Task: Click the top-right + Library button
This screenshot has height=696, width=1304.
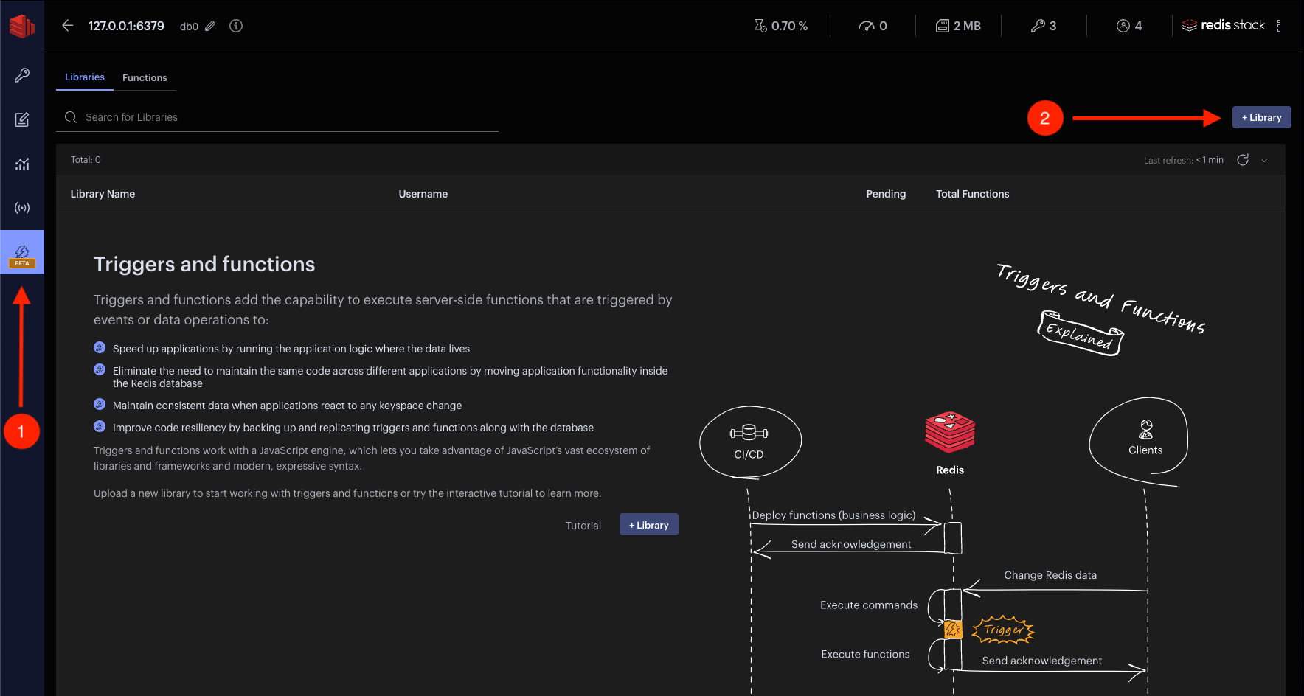Action: coord(1261,117)
